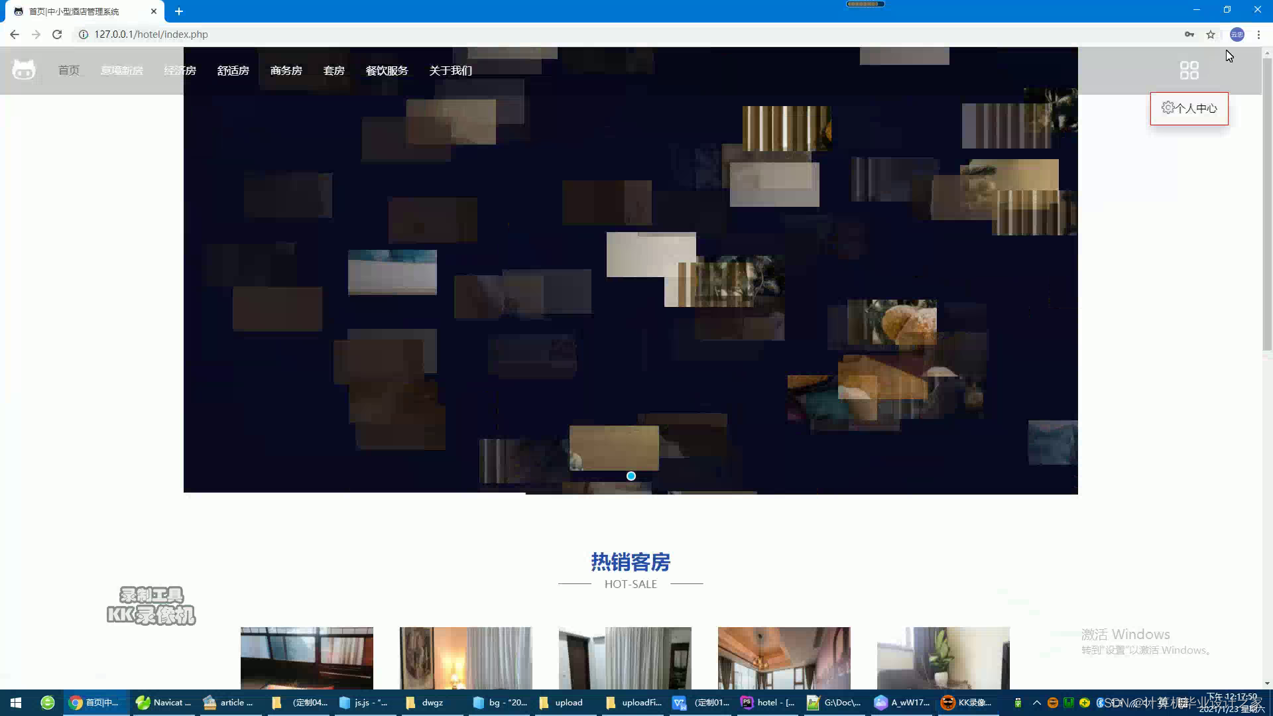The width and height of the screenshot is (1273, 716).
Task: Show hidden system tray icons
Action: click(x=1037, y=703)
